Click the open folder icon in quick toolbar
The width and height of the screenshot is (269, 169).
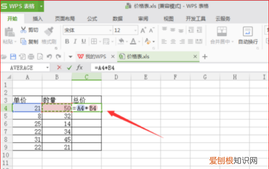click(x=4, y=57)
